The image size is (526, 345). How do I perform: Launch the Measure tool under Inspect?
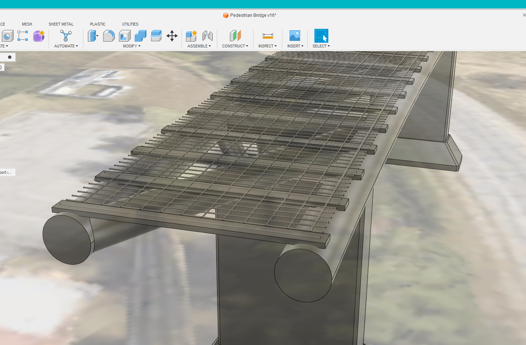[x=268, y=36]
